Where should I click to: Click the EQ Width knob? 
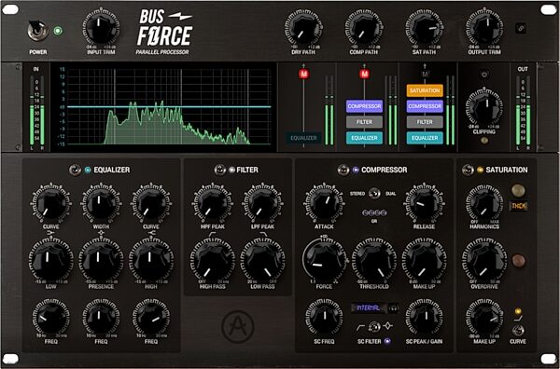[101, 204]
